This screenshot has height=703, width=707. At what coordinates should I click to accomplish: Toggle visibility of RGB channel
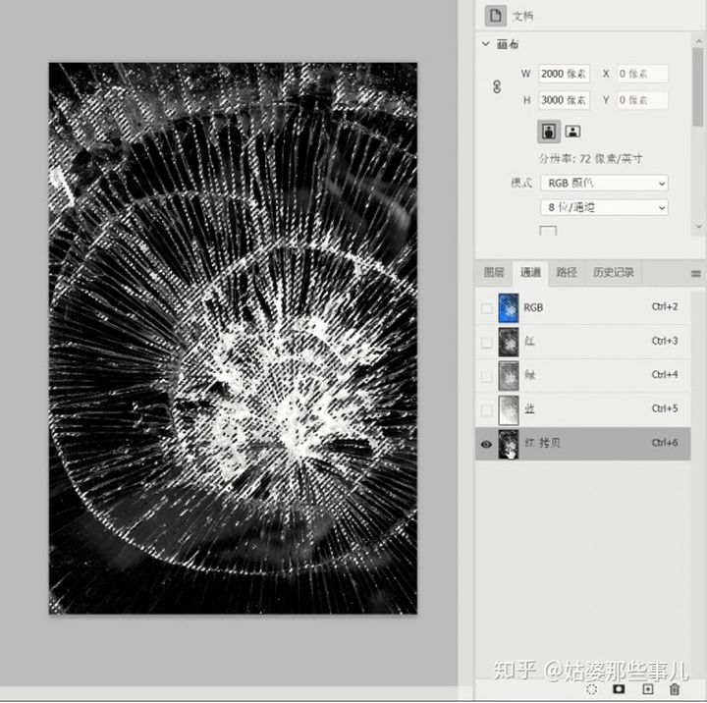point(486,308)
